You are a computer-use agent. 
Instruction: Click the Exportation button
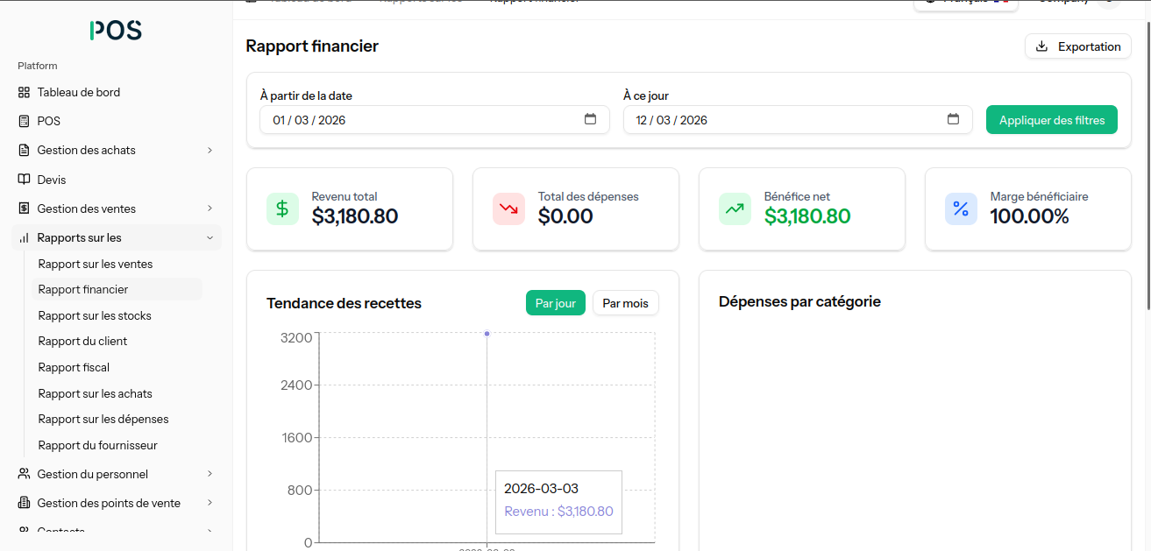pos(1077,46)
